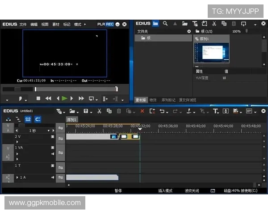Image resolution: width=268 pixels, height=214 pixels.
Task: Click the Rewind button in the player
Action: pos(48,98)
